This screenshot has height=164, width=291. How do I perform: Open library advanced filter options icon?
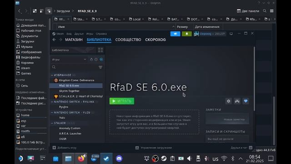(x=100, y=67)
